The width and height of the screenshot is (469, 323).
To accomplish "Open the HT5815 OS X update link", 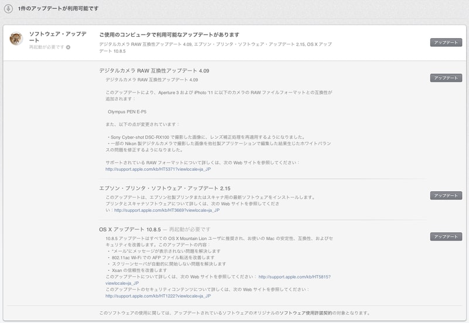I will point(295,277).
